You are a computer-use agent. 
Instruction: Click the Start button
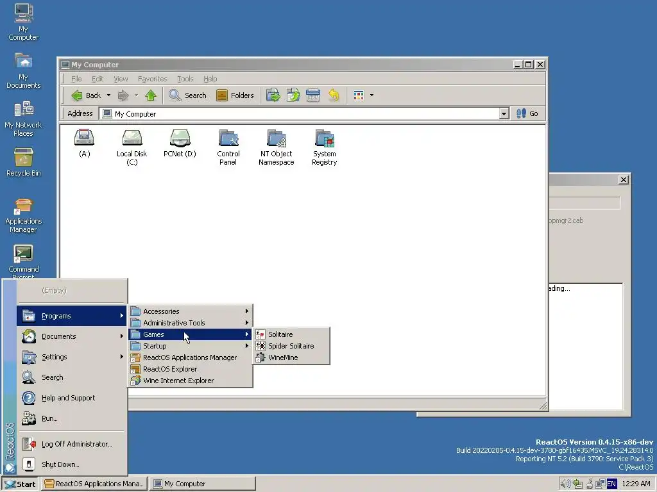20,484
